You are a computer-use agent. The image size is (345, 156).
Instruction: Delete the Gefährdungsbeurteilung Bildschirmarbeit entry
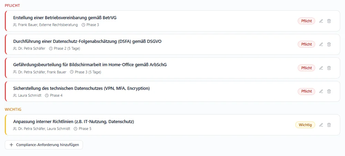tap(329, 68)
